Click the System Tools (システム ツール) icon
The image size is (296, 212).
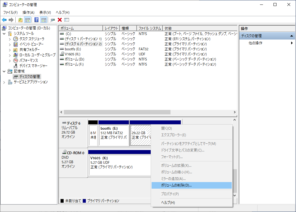pyautogui.click(x=10, y=34)
